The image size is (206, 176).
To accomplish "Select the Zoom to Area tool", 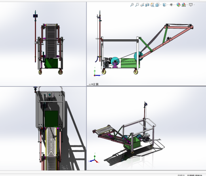I will click(137, 5).
